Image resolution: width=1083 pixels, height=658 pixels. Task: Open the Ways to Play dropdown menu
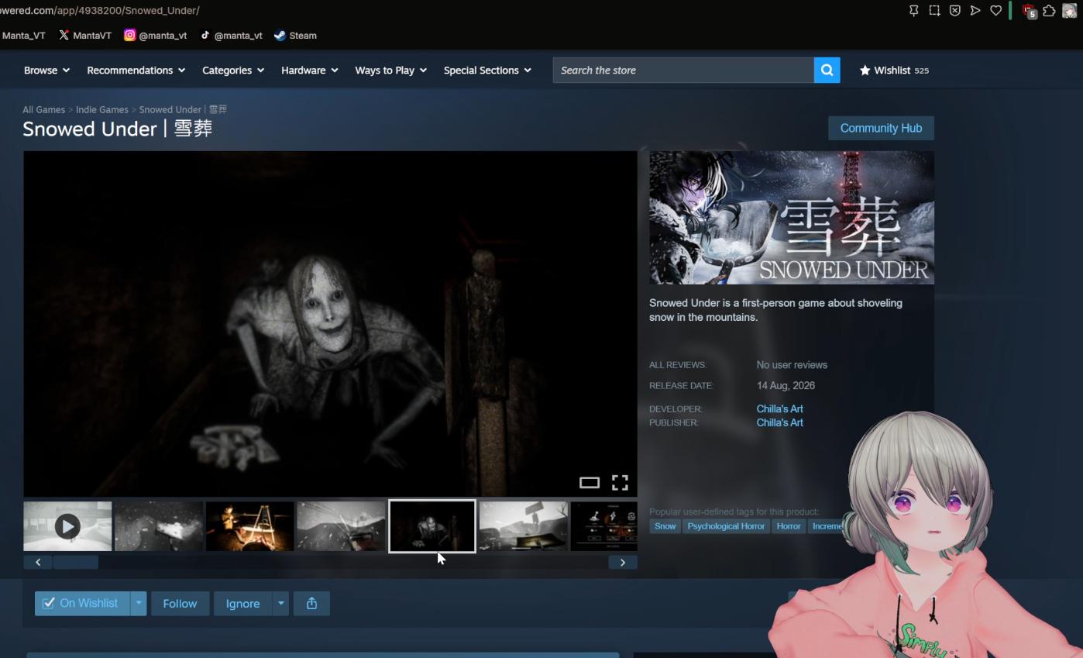coord(391,71)
